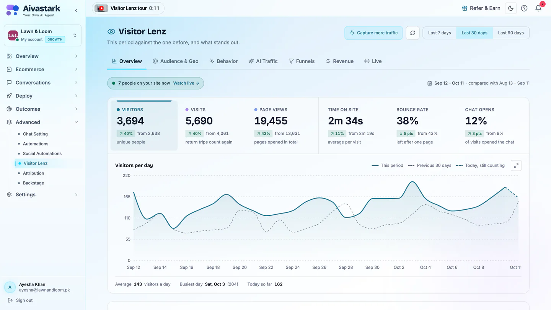Select the Visits metric card

(213, 126)
